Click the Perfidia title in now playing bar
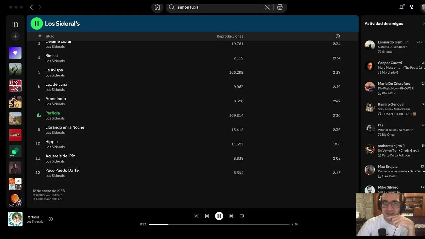This screenshot has height=239, width=425. pos(33,217)
